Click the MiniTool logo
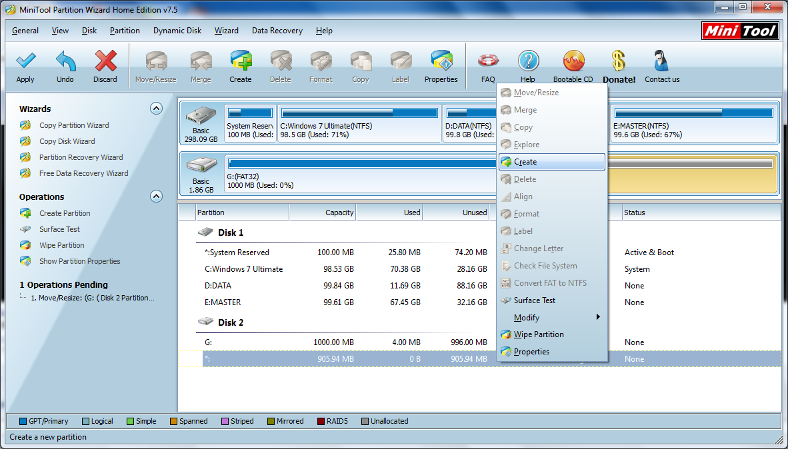This screenshot has height=449, width=788. 740,31
